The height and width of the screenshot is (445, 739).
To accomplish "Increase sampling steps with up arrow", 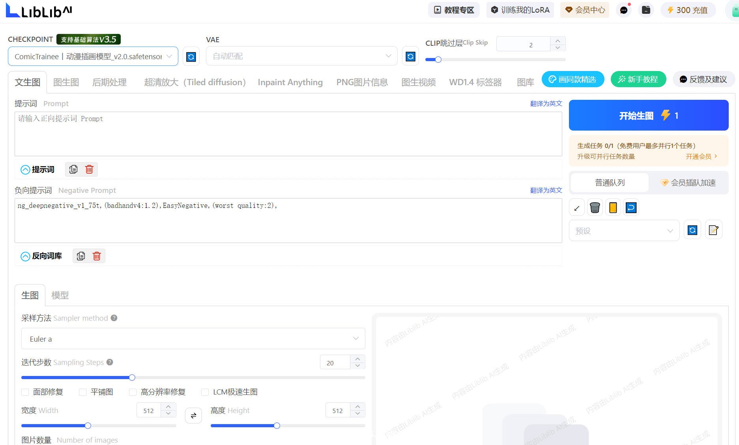I will (x=357, y=359).
